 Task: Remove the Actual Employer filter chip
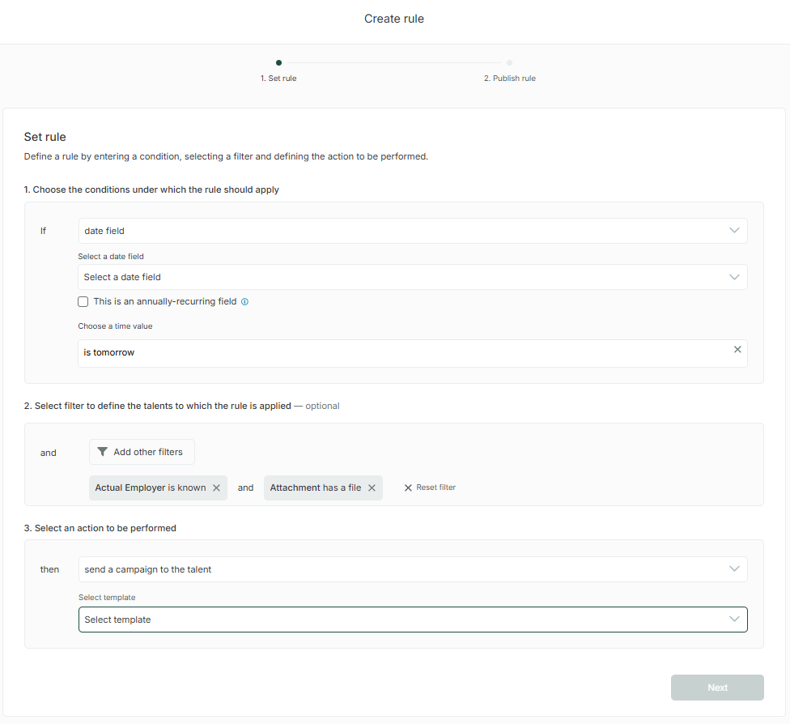coord(216,488)
